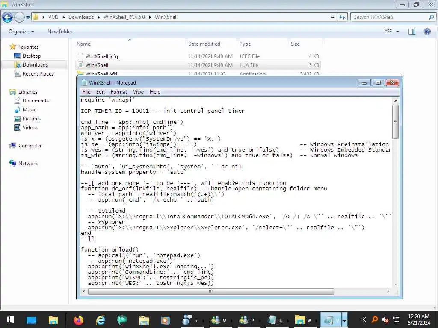Click the Notepad horizontal scroll left arrow
Image resolution: width=438 pixels, height=328 pixels.
coord(84,291)
